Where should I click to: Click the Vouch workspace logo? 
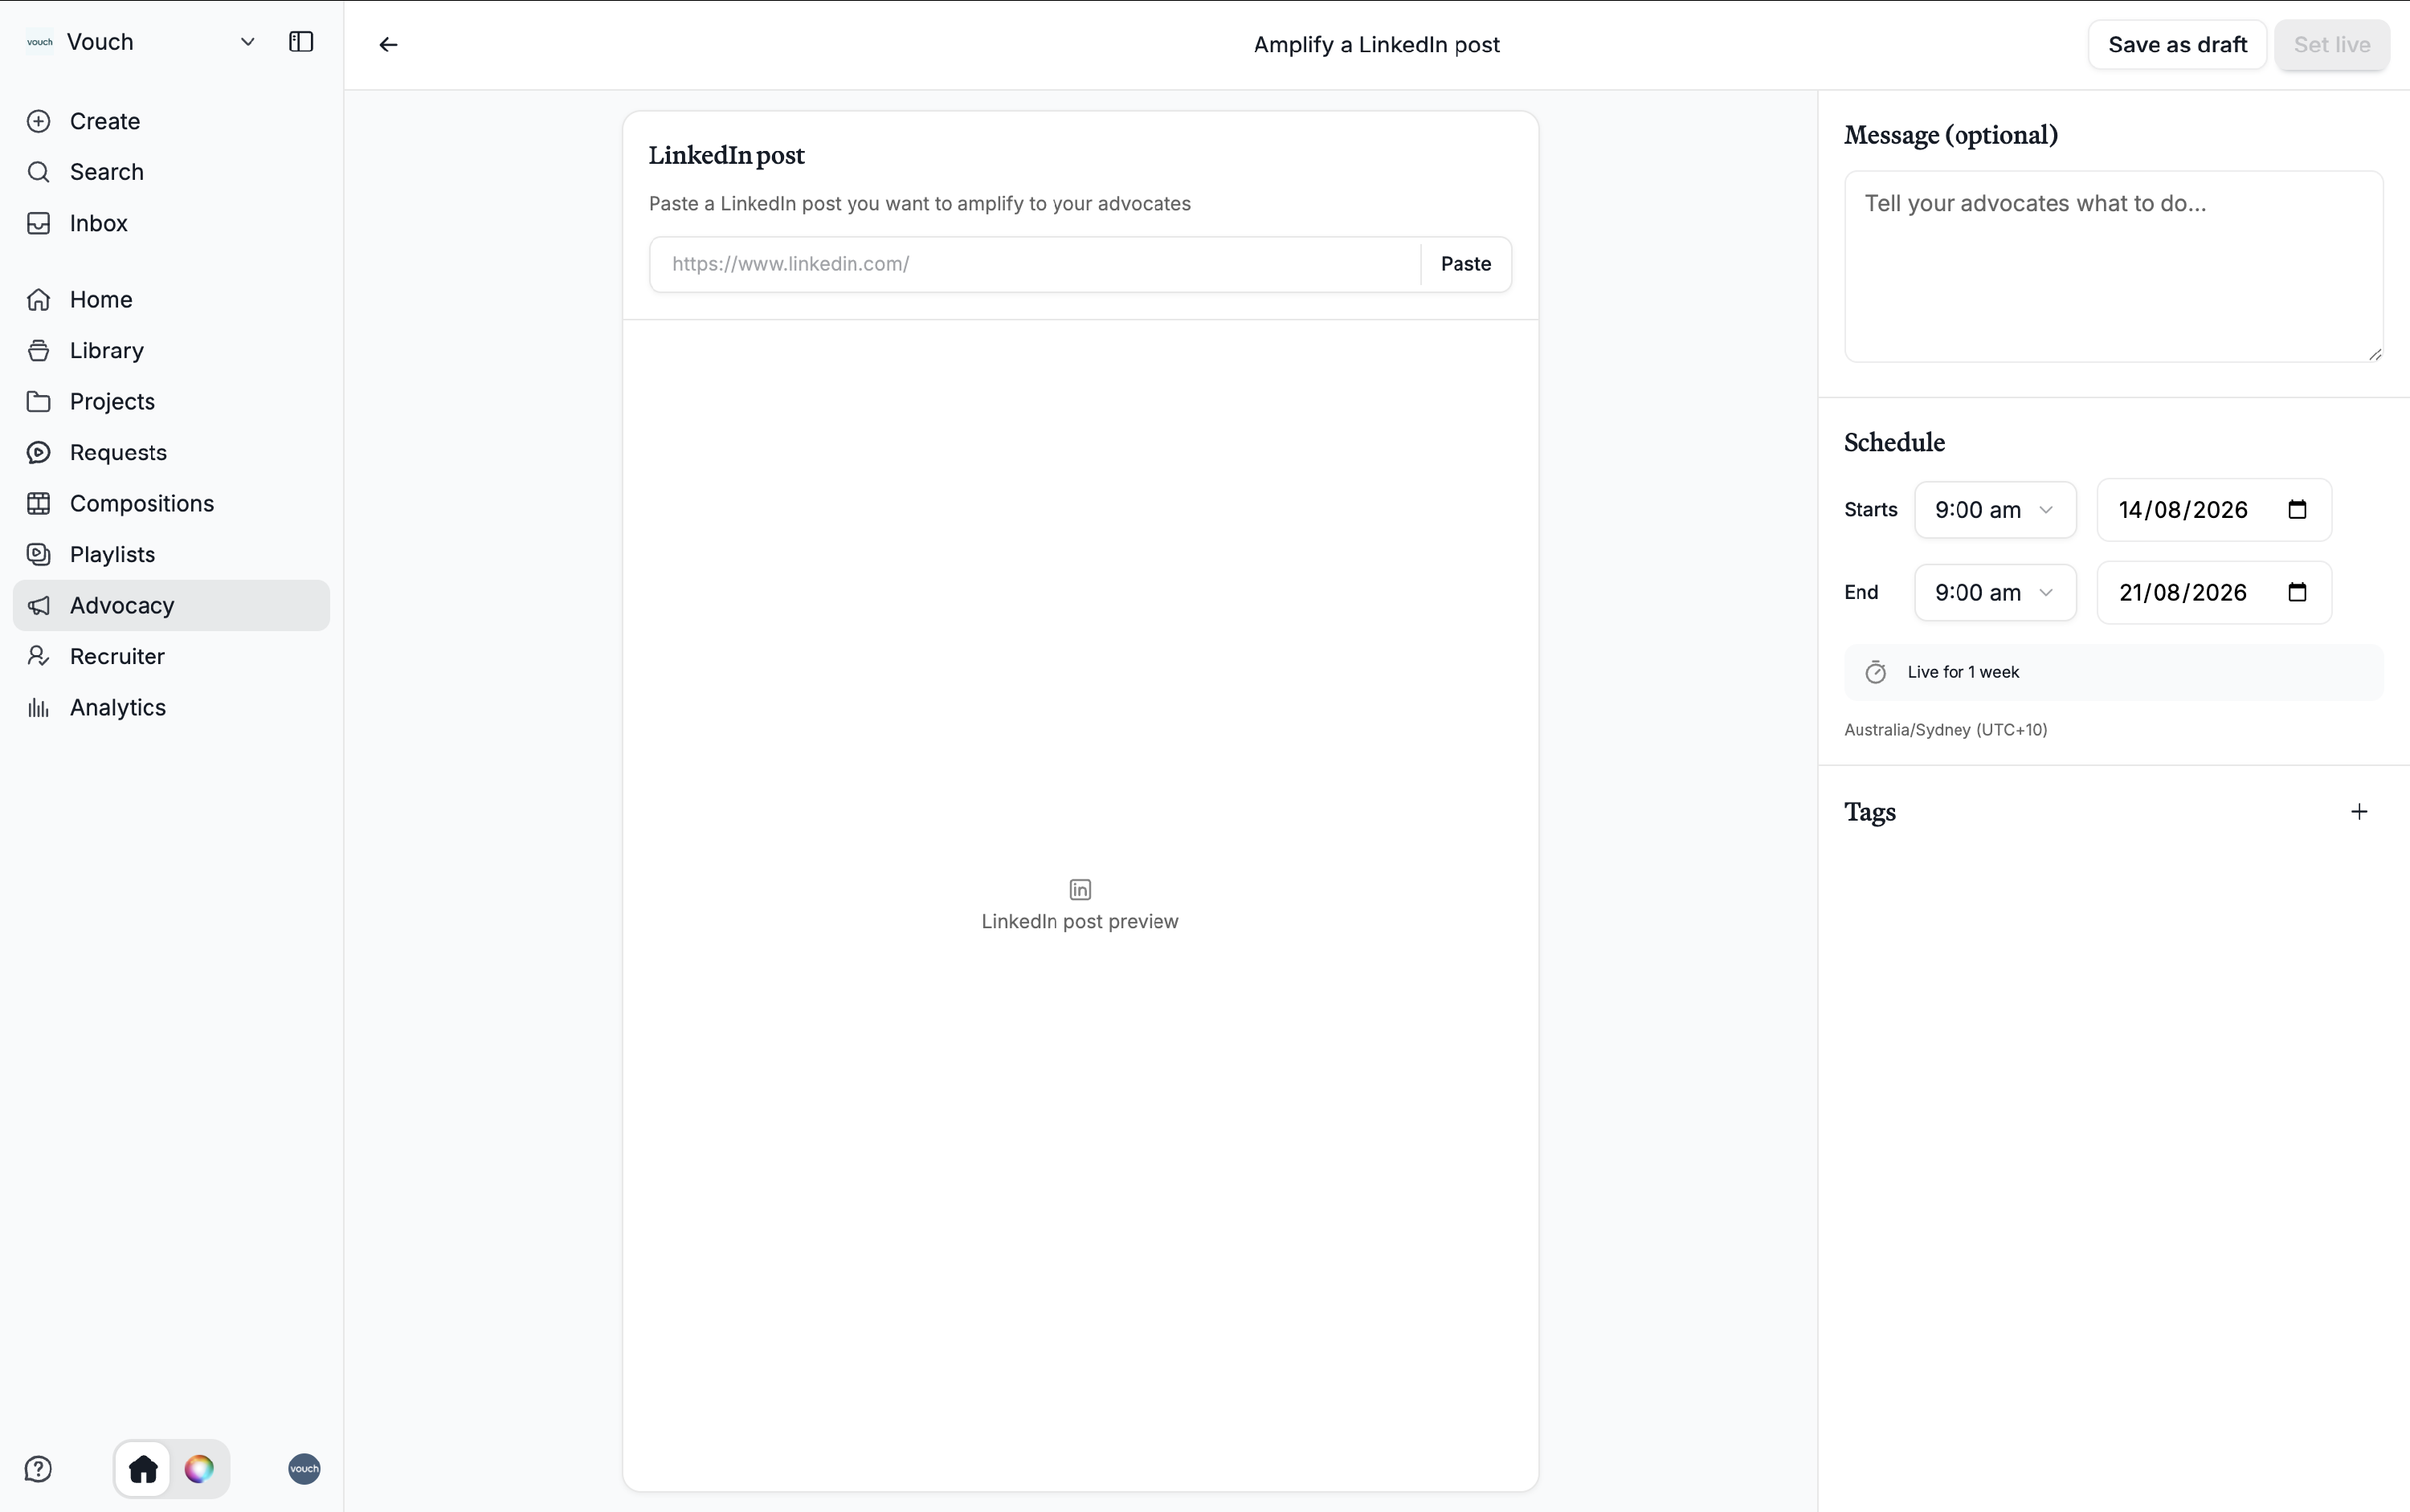40,42
